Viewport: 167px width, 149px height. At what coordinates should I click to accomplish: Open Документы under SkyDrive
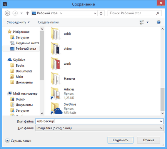(24, 82)
